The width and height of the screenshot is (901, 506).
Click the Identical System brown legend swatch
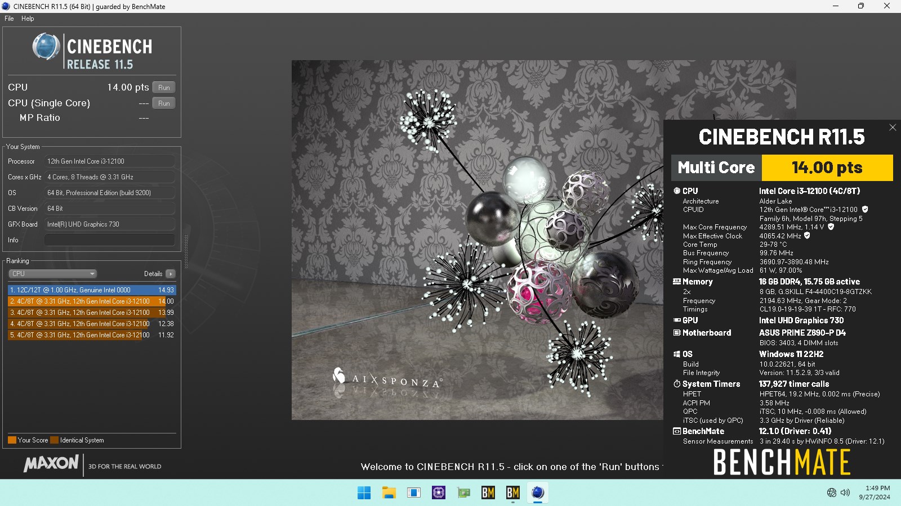coord(54,440)
